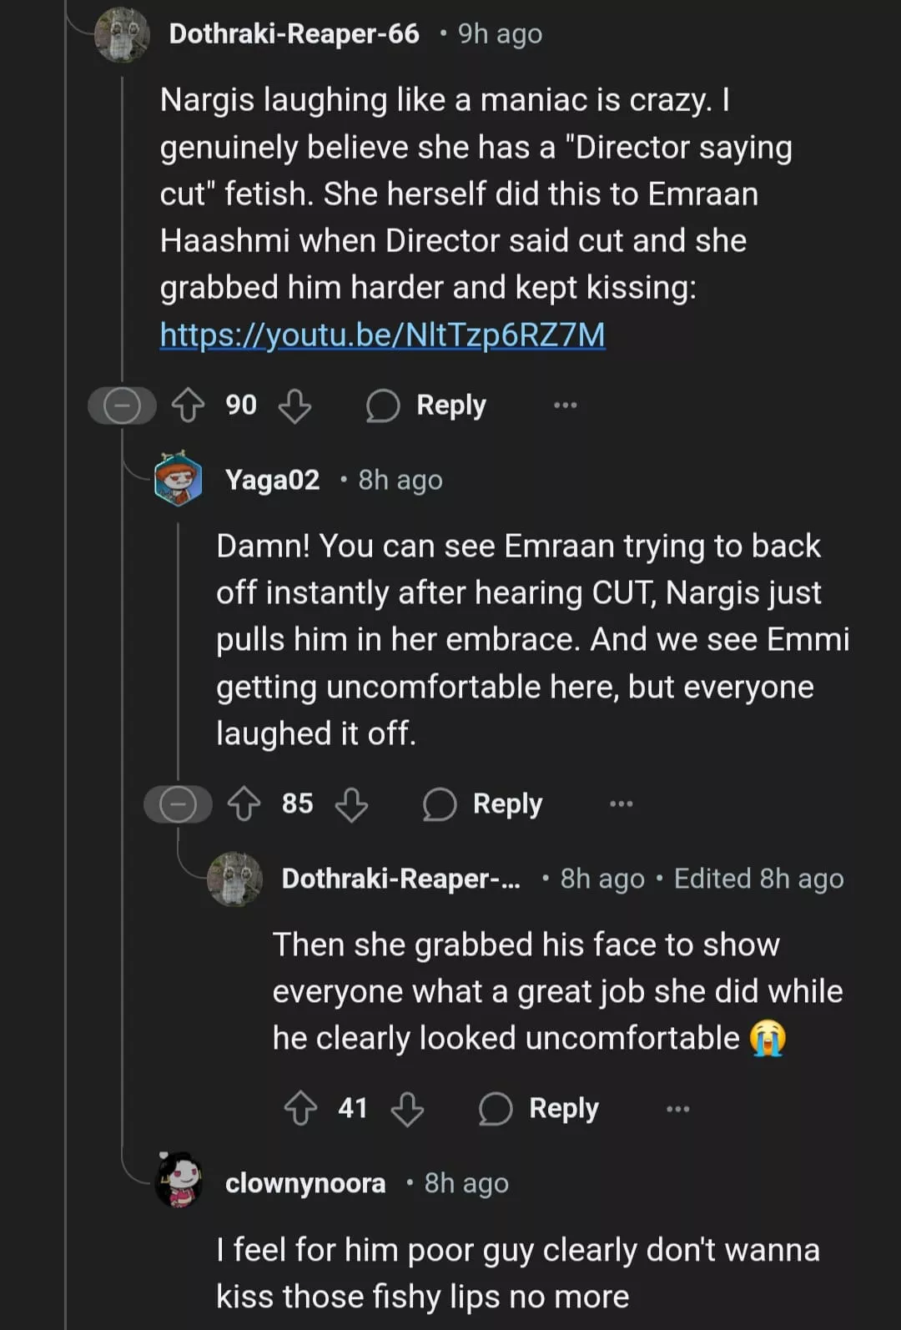Open more options on the 90-point comment

[565, 406]
